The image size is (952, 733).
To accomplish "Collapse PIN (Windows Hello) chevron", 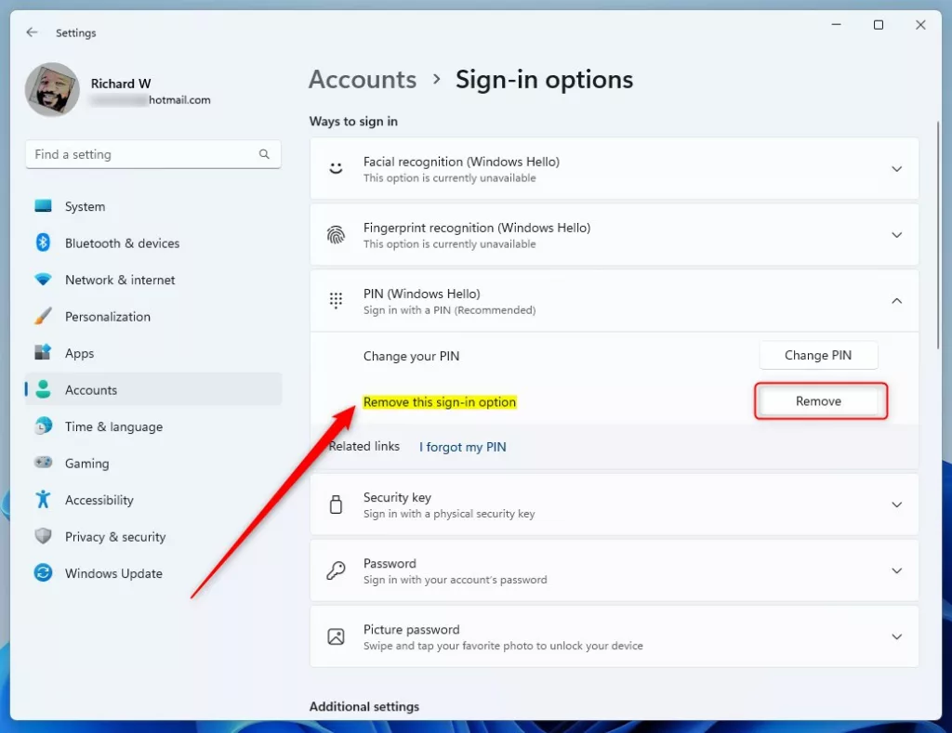I will coord(896,300).
